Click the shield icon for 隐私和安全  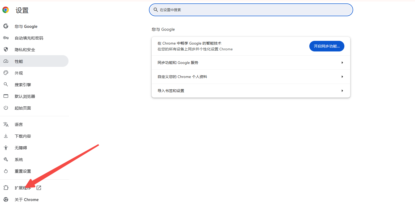coord(6,50)
